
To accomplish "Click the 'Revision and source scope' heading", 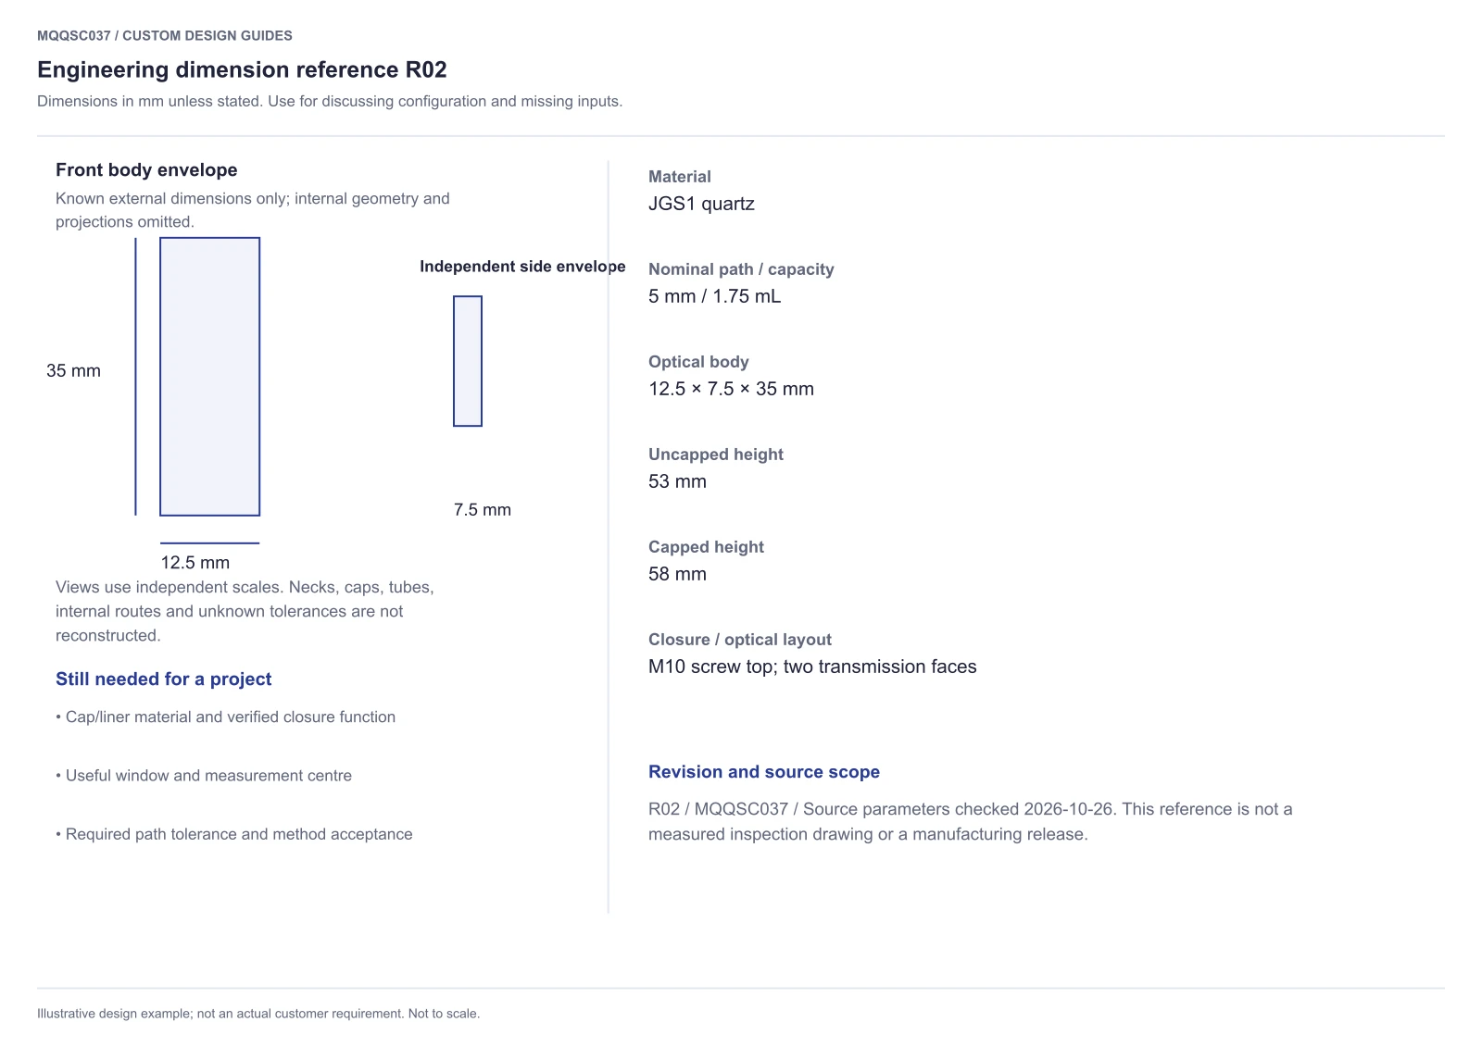I will pyautogui.click(x=764, y=772).
